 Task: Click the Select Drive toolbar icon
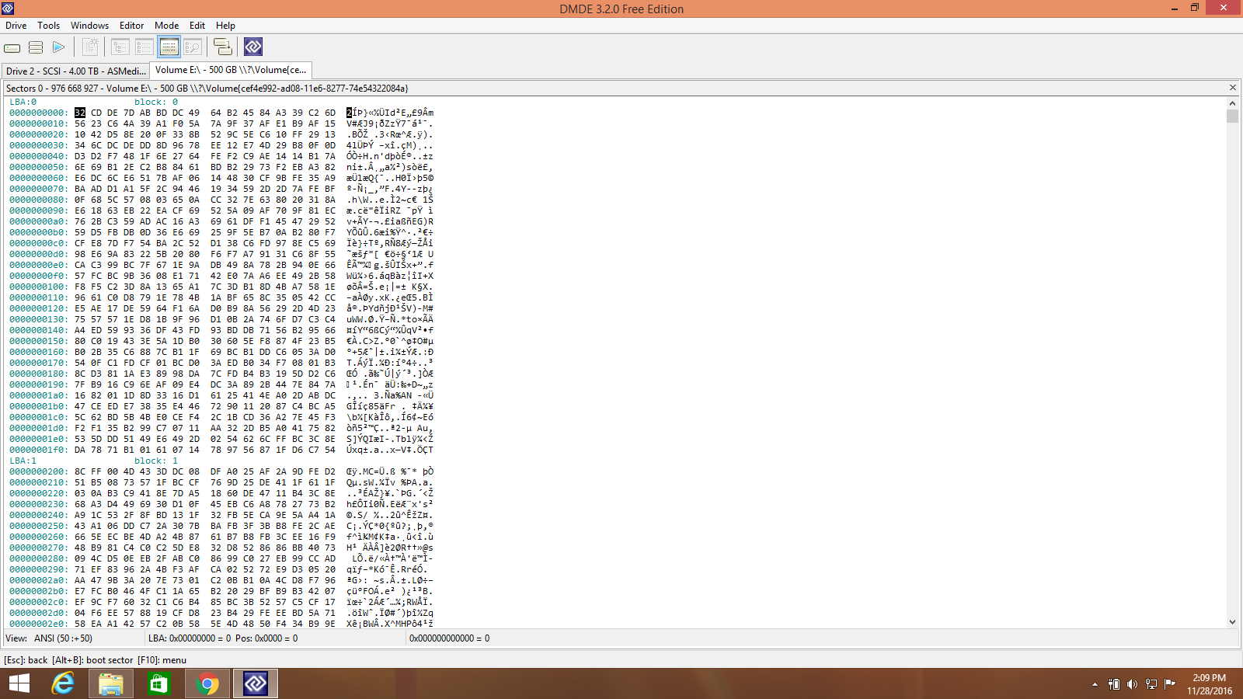(x=12, y=47)
